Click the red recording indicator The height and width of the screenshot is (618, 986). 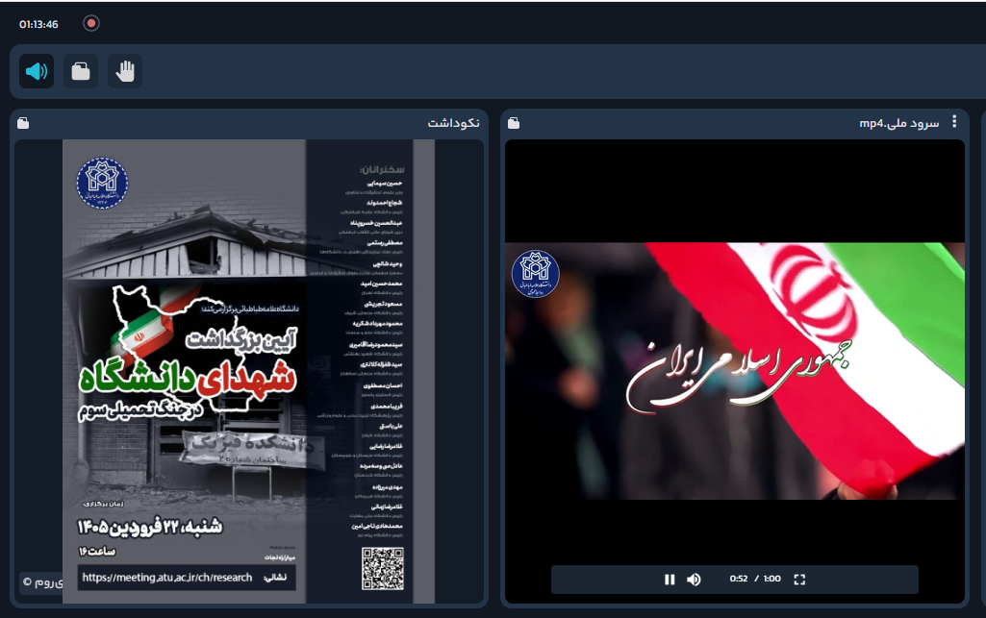pyautogui.click(x=91, y=24)
